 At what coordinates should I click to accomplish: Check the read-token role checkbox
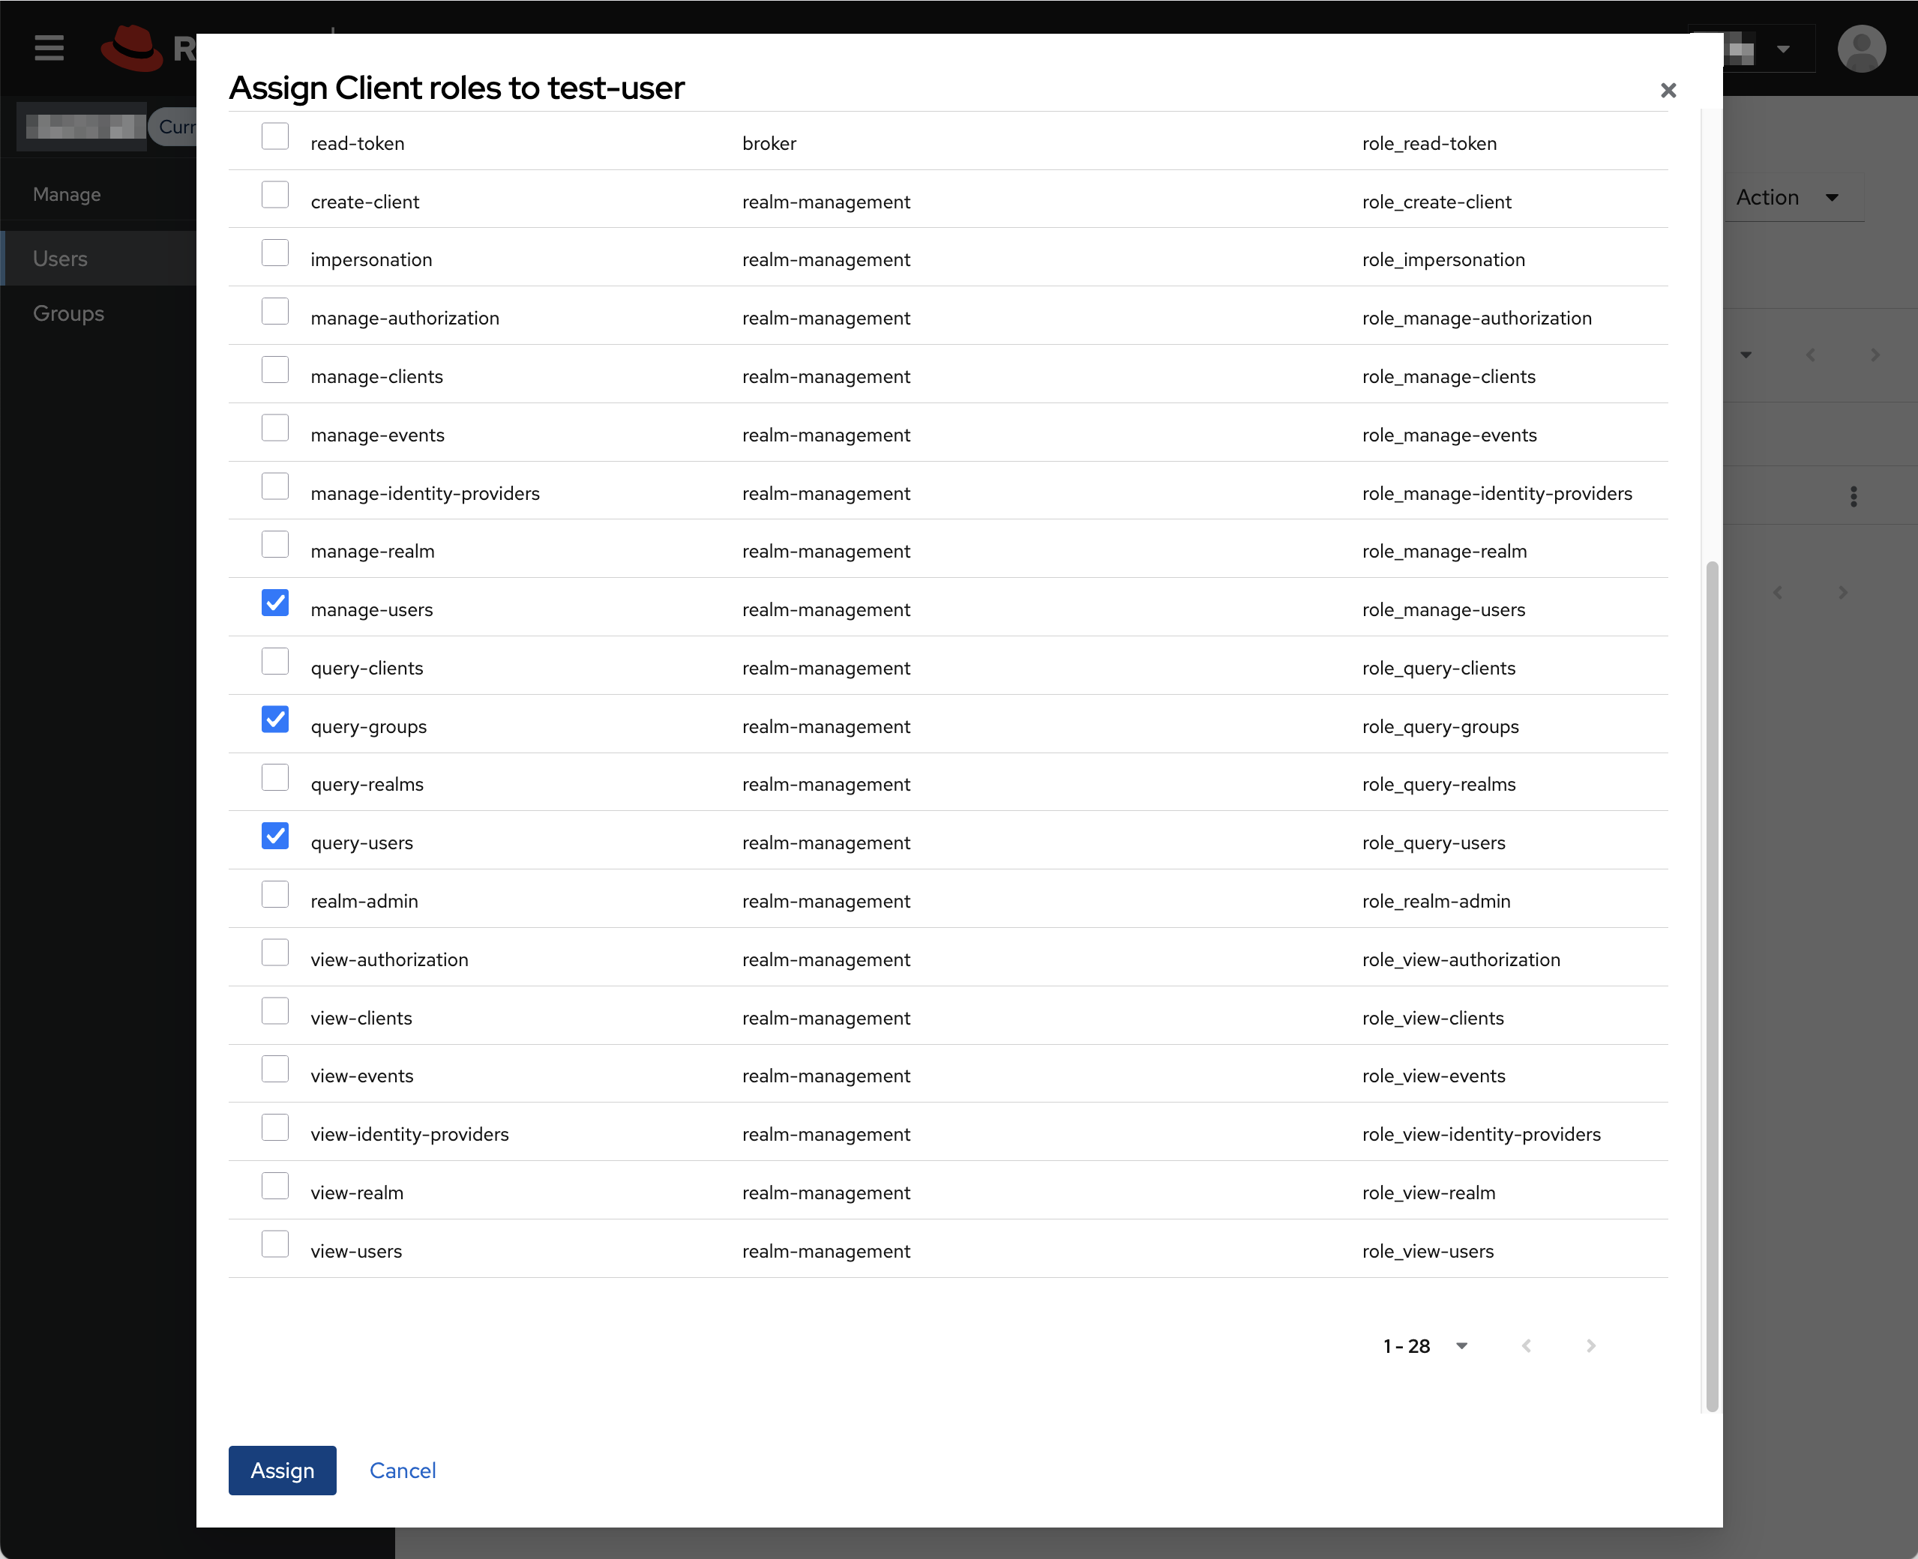275,136
